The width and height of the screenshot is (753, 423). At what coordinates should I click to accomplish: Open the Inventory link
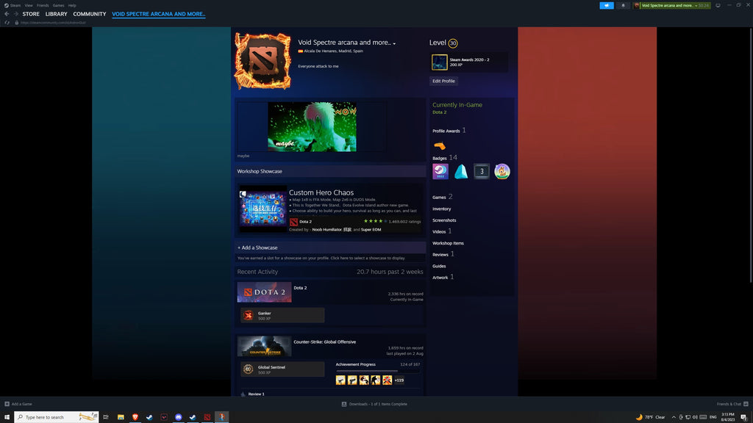tap(442, 209)
